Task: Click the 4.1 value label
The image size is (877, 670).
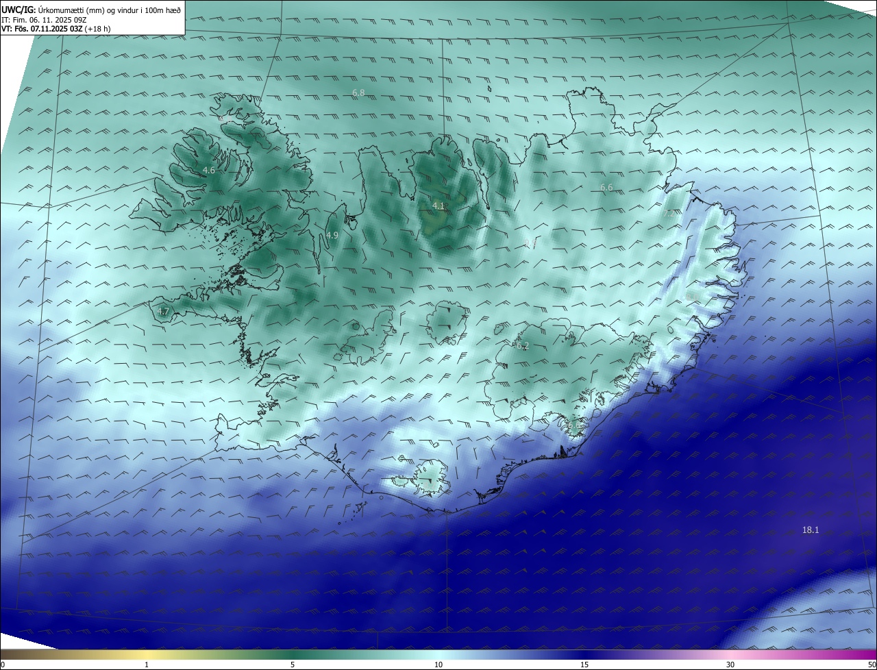Action: (438, 206)
